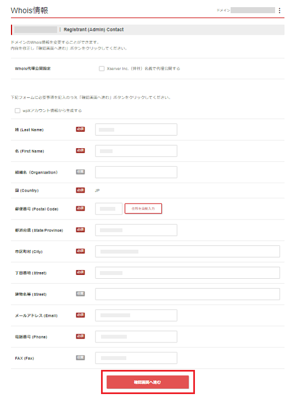Open the three-dot menu beside domain name
Viewport: 302px width, 399px height.
click(x=279, y=10)
